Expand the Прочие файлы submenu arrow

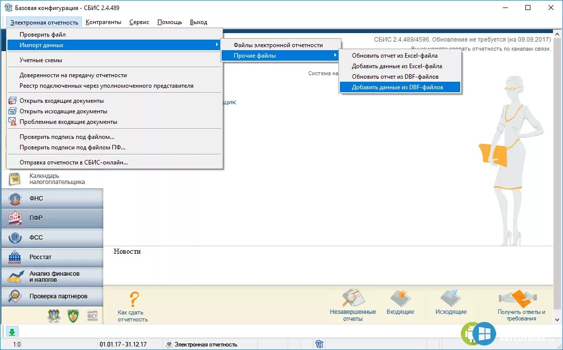coord(335,55)
